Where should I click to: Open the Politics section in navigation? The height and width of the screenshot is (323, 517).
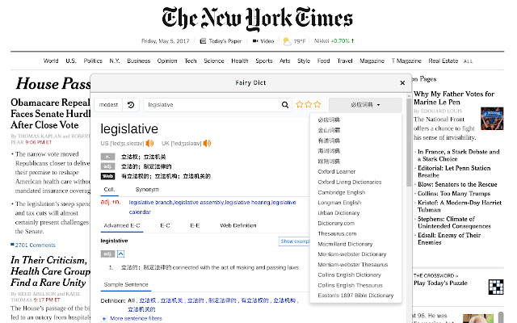click(x=93, y=61)
